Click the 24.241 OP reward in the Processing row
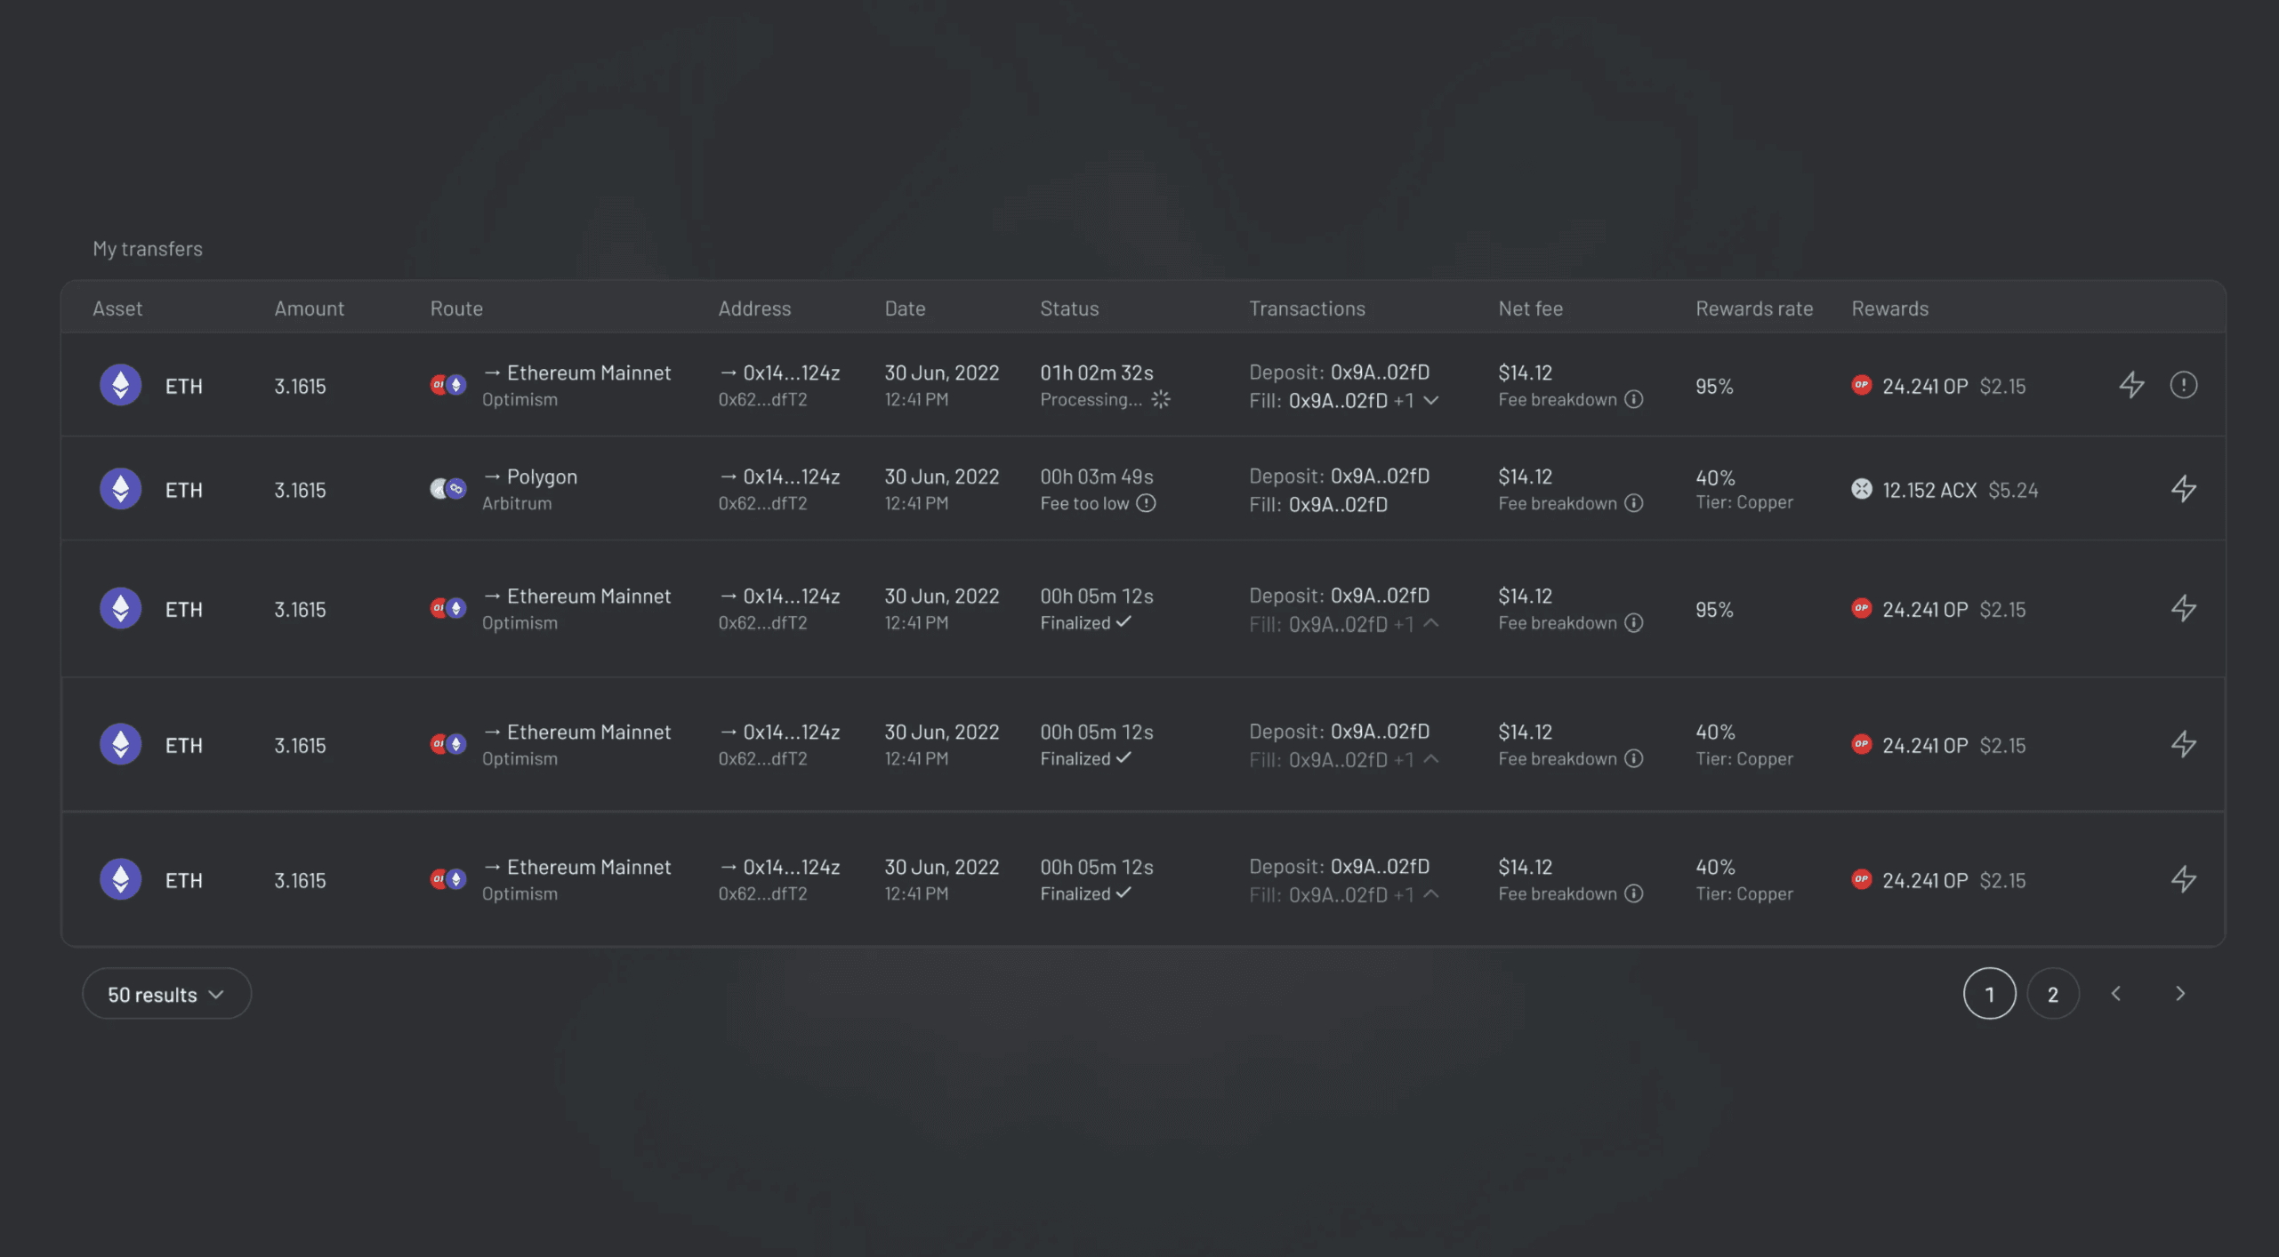This screenshot has width=2279, height=1257. coord(1925,386)
